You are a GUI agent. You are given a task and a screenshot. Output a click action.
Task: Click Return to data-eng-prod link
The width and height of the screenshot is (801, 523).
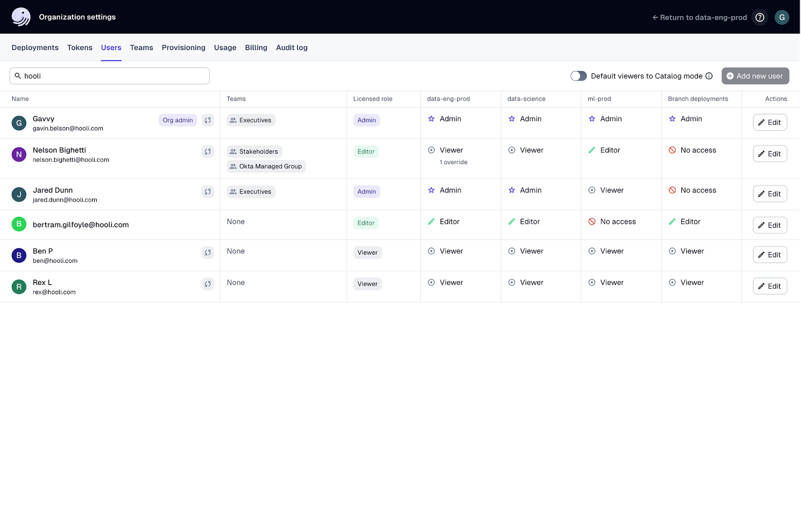pos(700,18)
